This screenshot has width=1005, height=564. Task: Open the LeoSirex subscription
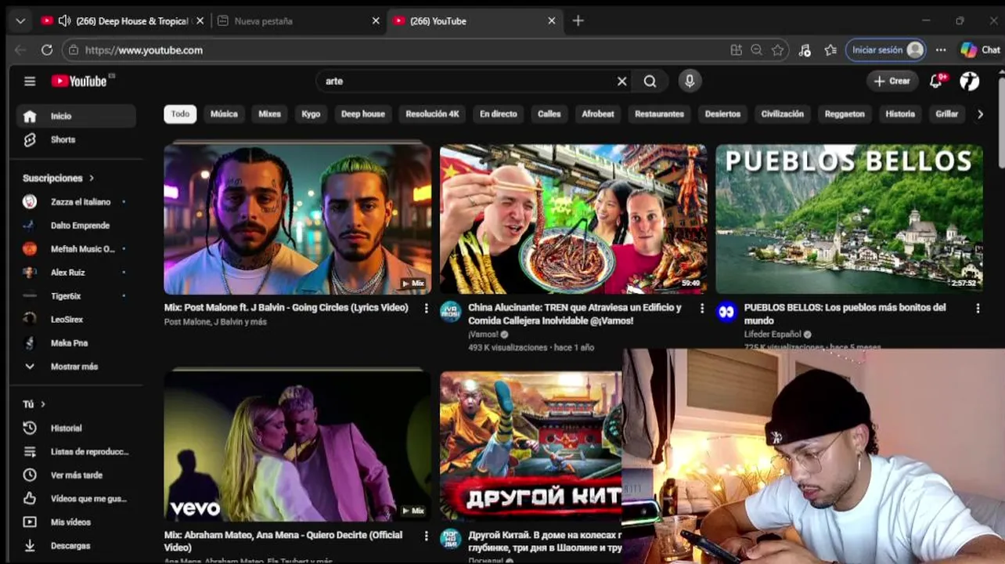click(x=76, y=320)
